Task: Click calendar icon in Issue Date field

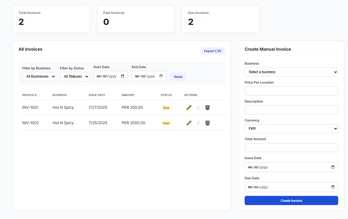Action: (333, 167)
